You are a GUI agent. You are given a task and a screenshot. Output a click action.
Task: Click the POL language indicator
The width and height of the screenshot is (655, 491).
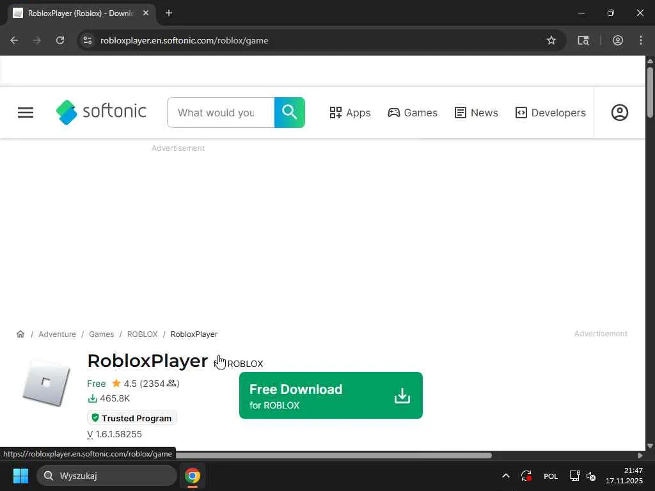[x=551, y=476]
